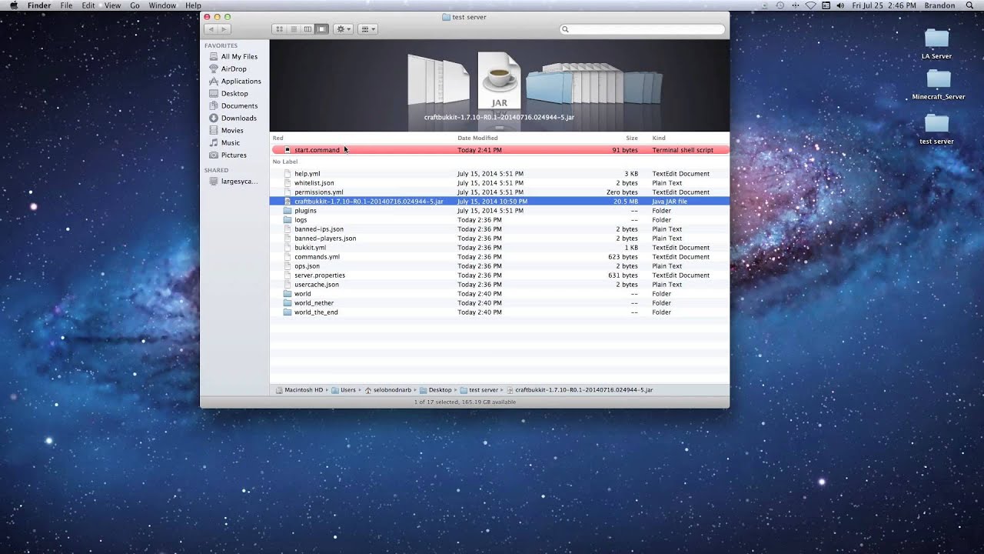Screen dimensions: 984x554
Task: Open the View menu
Action: (x=112, y=5)
